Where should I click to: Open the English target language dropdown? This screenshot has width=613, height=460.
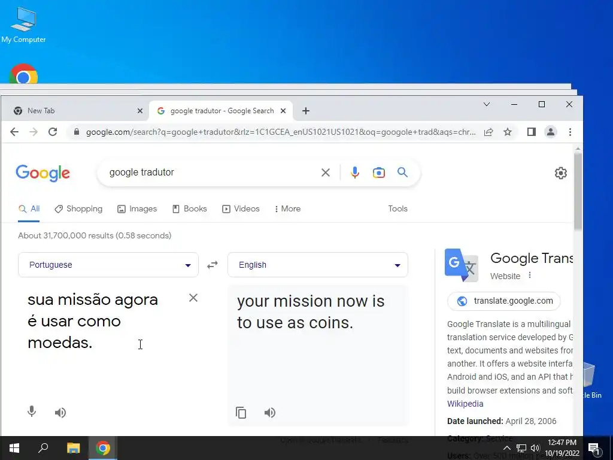tap(318, 265)
